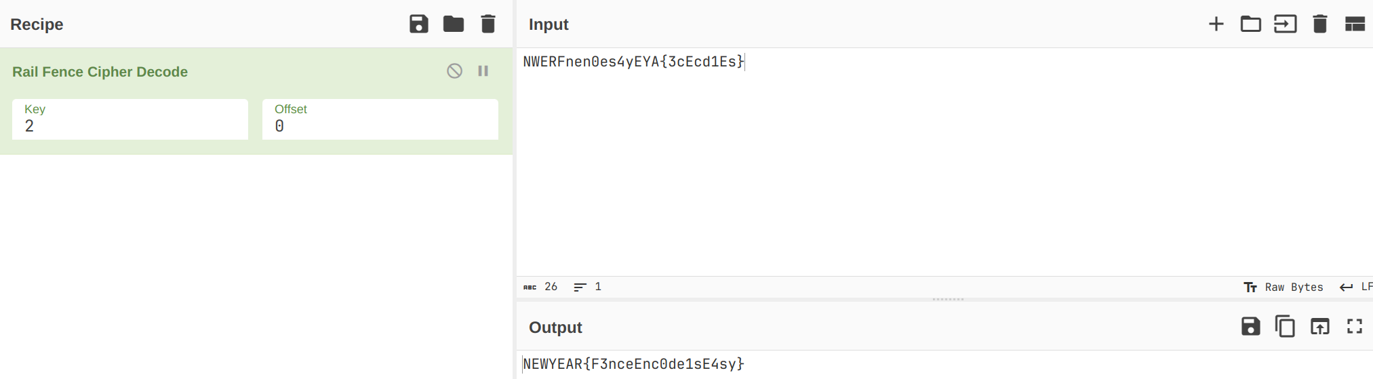The height and width of the screenshot is (379, 1373).
Task: Click inside the Input text area
Action: pos(942,163)
